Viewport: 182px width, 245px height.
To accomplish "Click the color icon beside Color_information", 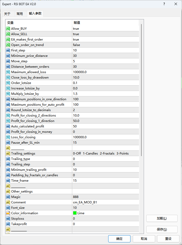I will click(8, 213).
